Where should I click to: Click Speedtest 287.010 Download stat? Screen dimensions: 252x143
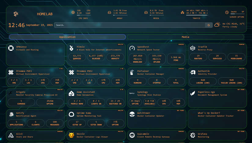[137, 59]
